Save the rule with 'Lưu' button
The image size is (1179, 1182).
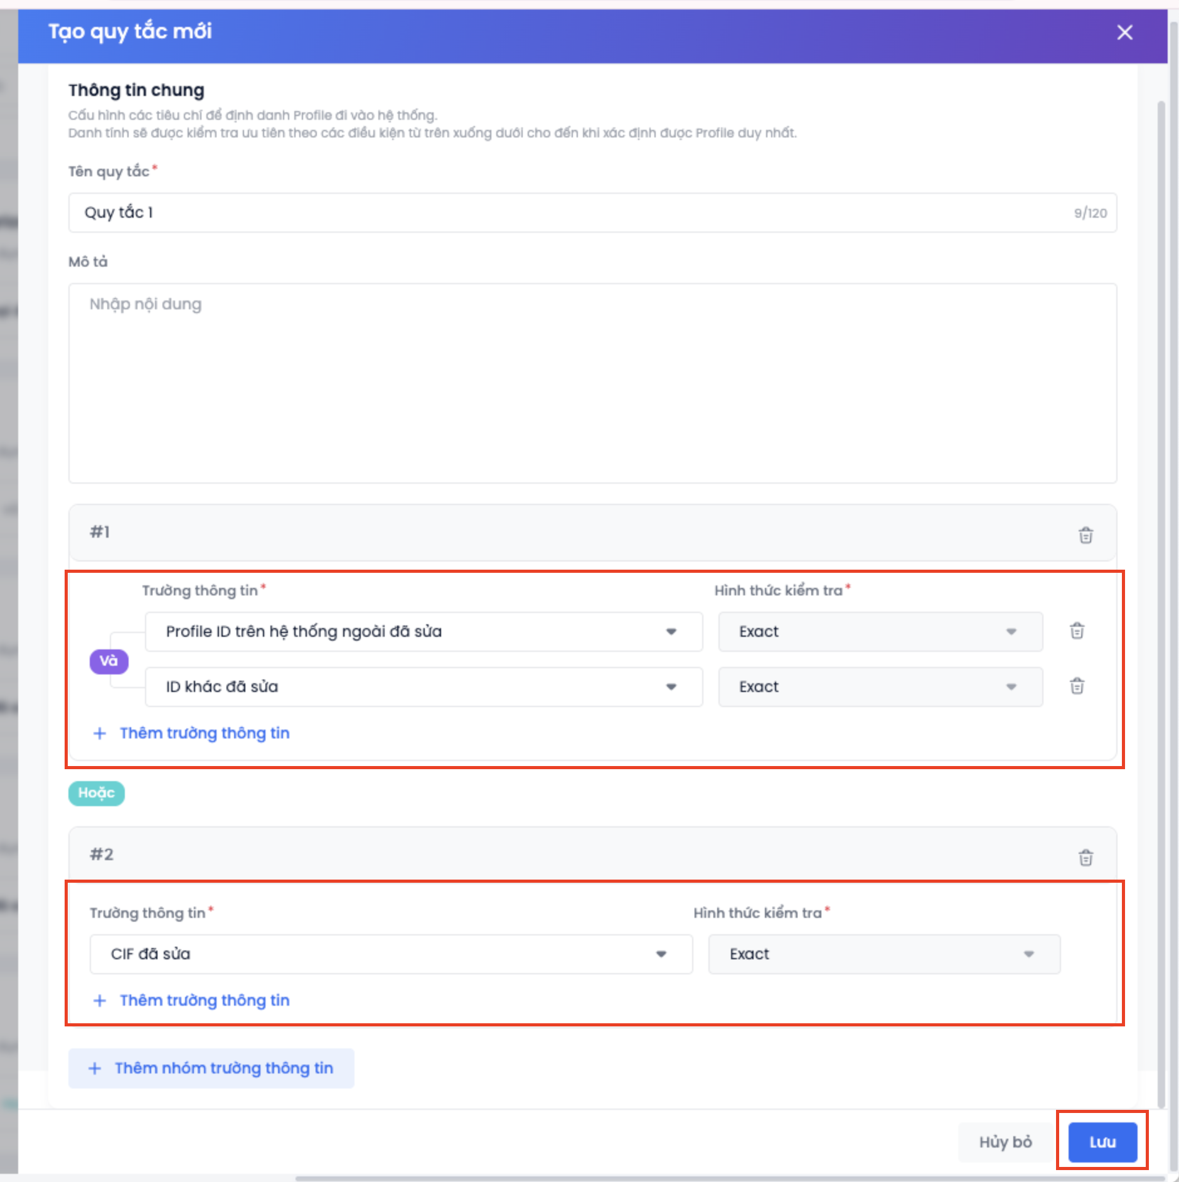pyautogui.click(x=1102, y=1142)
